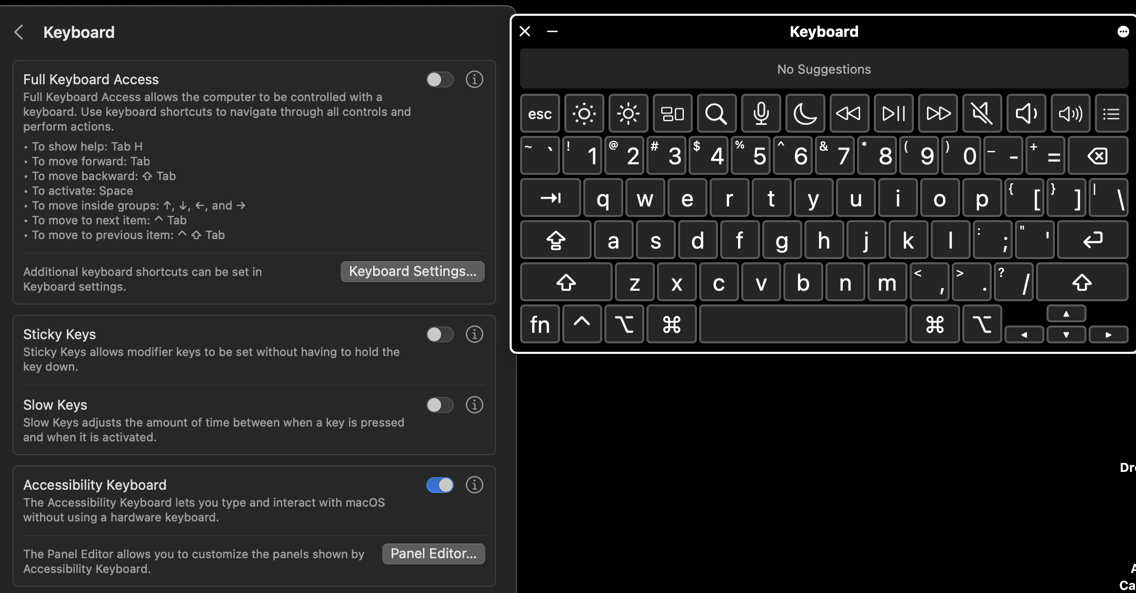Tap the right option key

click(982, 324)
